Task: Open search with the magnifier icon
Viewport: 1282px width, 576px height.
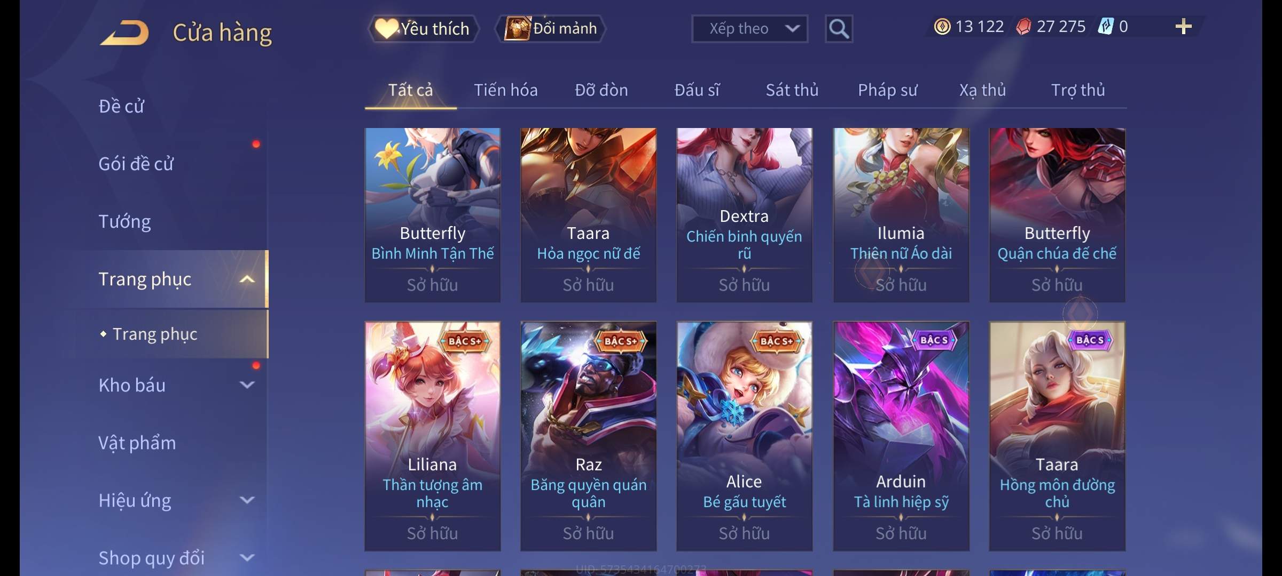Action: (839, 29)
